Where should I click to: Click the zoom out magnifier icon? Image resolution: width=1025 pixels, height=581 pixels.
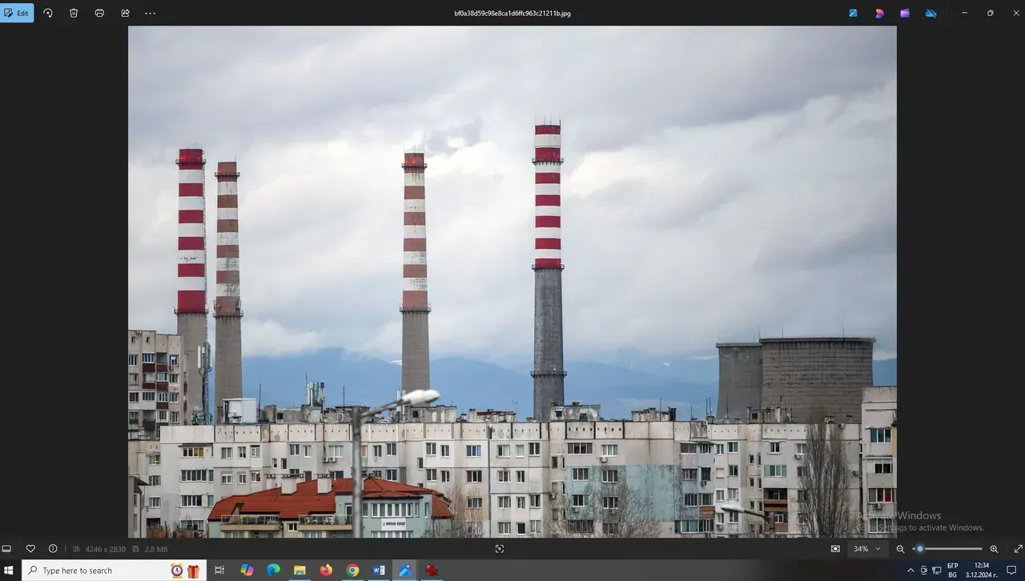(x=900, y=549)
